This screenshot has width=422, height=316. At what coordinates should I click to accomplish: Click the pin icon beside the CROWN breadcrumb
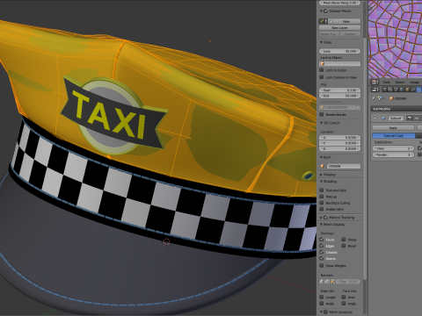coord(374,98)
